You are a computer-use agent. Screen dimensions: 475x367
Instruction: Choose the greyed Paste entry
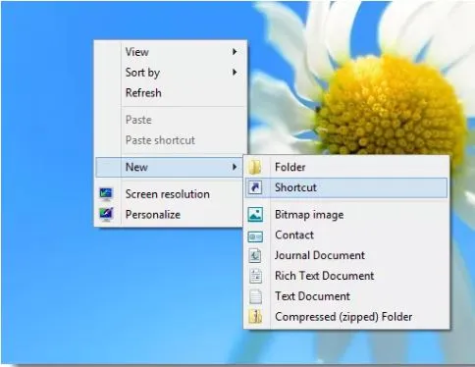(x=170, y=120)
